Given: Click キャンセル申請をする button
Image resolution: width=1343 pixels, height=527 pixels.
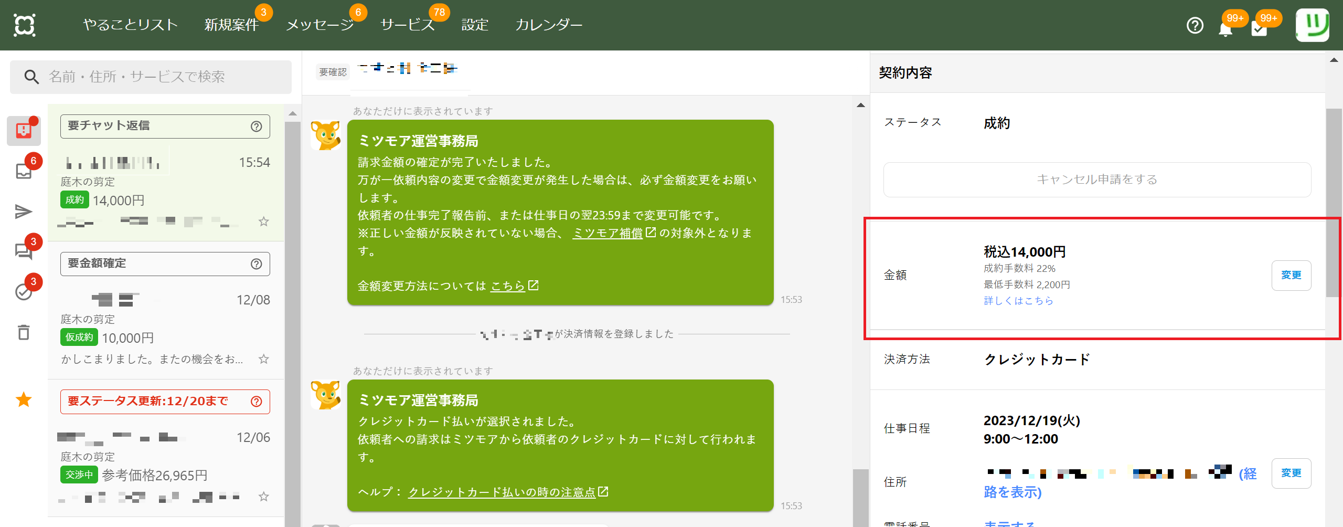Looking at the screenshot, I should tap(1097, 180).
